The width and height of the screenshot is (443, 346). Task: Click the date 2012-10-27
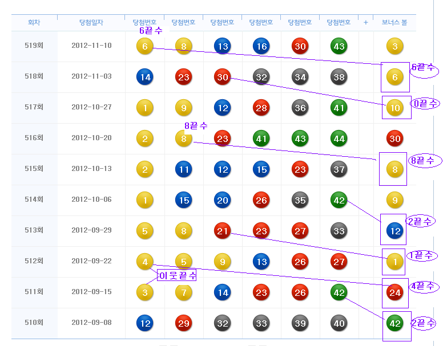[x=91, y=108]
